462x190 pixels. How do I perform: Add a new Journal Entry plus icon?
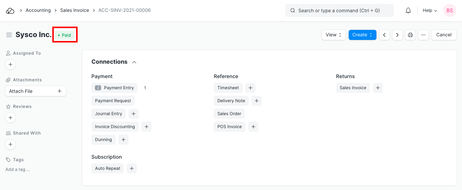[x=134, y=114]
